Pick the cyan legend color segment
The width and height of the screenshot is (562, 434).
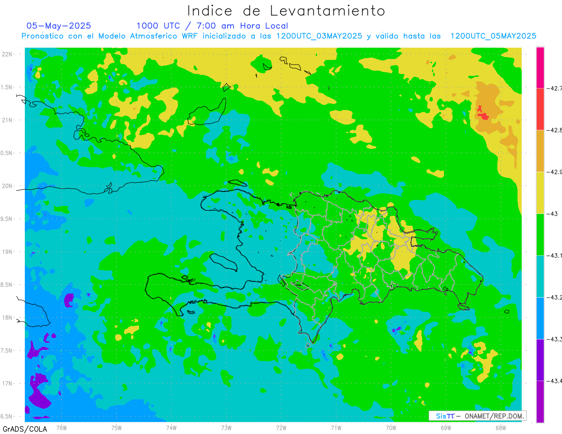[x=540, y=276]
